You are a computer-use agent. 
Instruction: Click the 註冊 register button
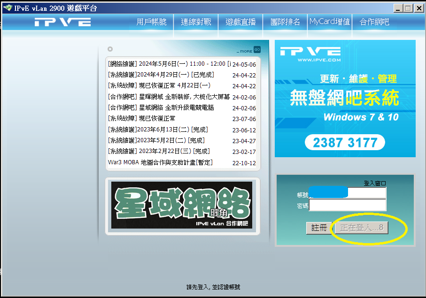[319, 228]
